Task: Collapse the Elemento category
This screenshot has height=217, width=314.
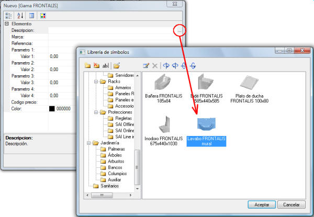Action: click(x=7, y=24)
